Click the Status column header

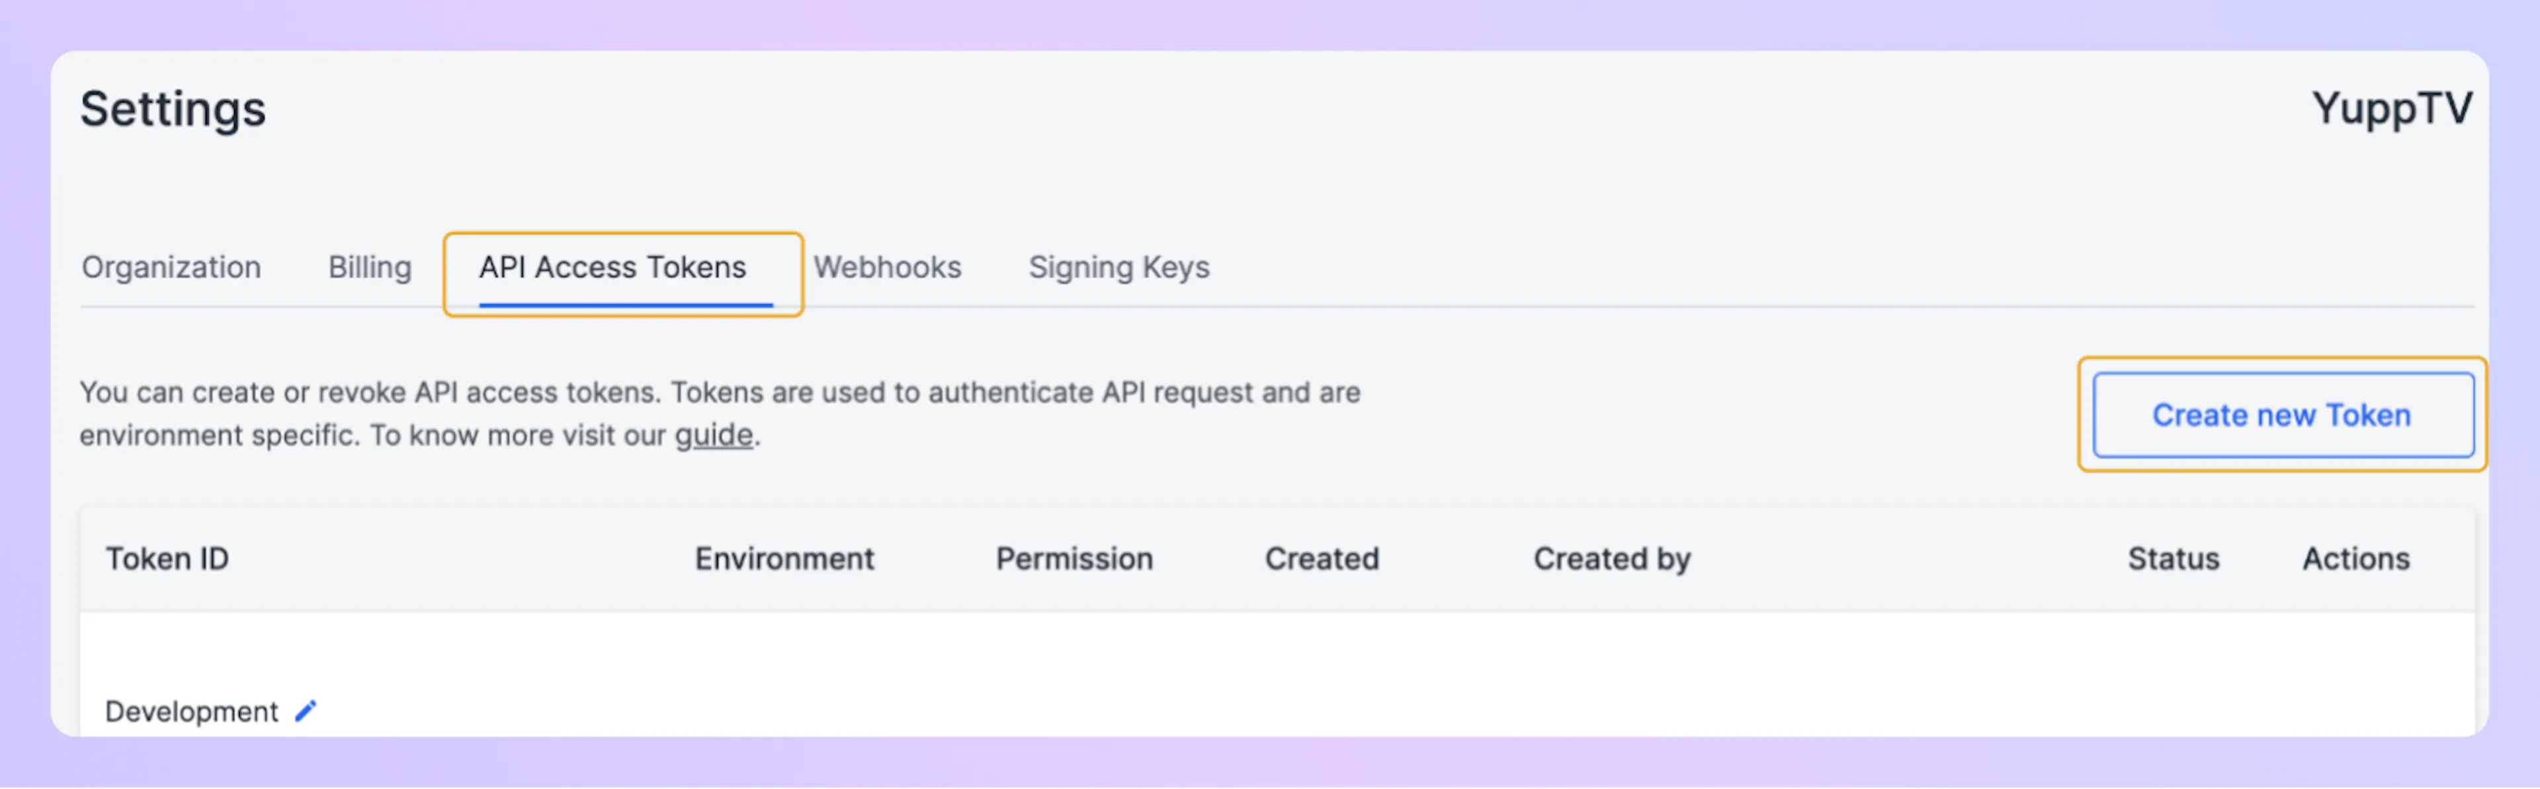2173,560
